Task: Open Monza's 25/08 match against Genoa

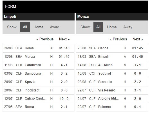Action: tap(112, 48)
